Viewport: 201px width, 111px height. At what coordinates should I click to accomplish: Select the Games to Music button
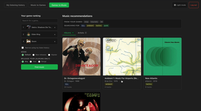59,5
